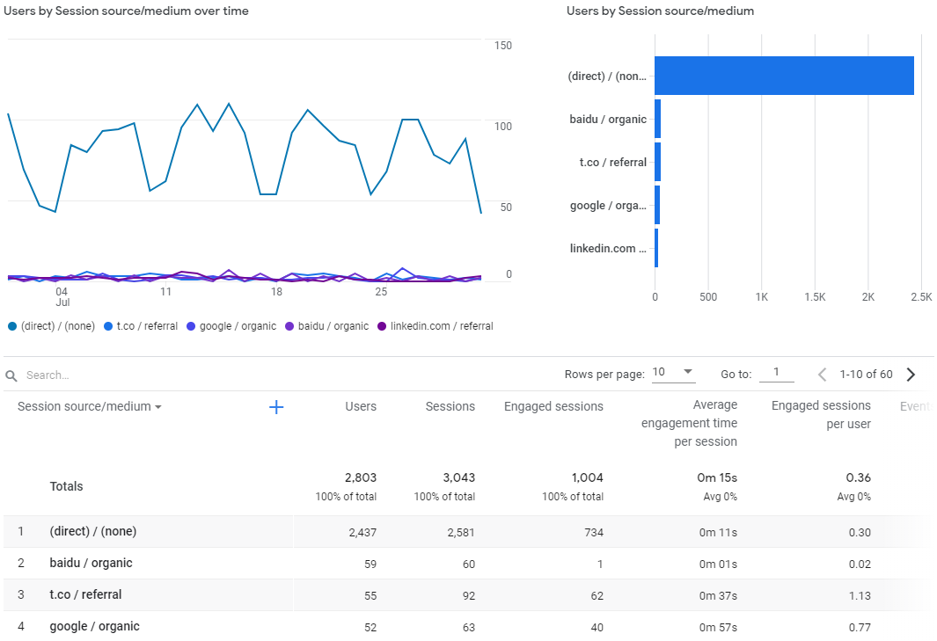Click the Go to page number field

776,372
